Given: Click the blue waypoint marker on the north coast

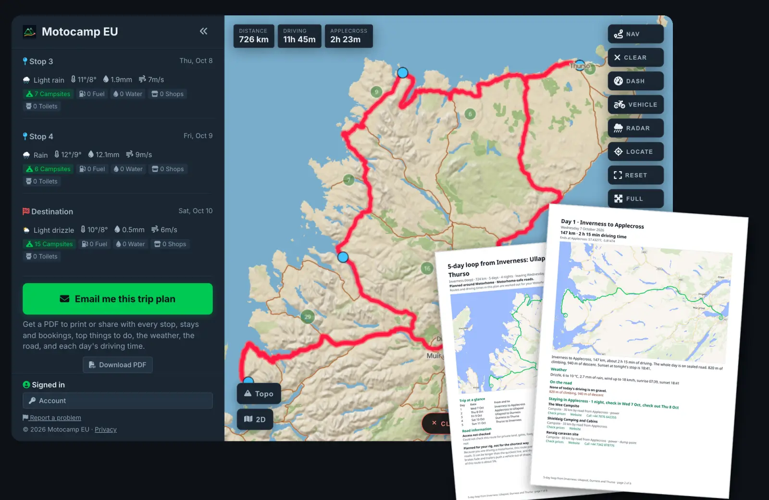Looking at the screenshot, I should tap(402, 73).
